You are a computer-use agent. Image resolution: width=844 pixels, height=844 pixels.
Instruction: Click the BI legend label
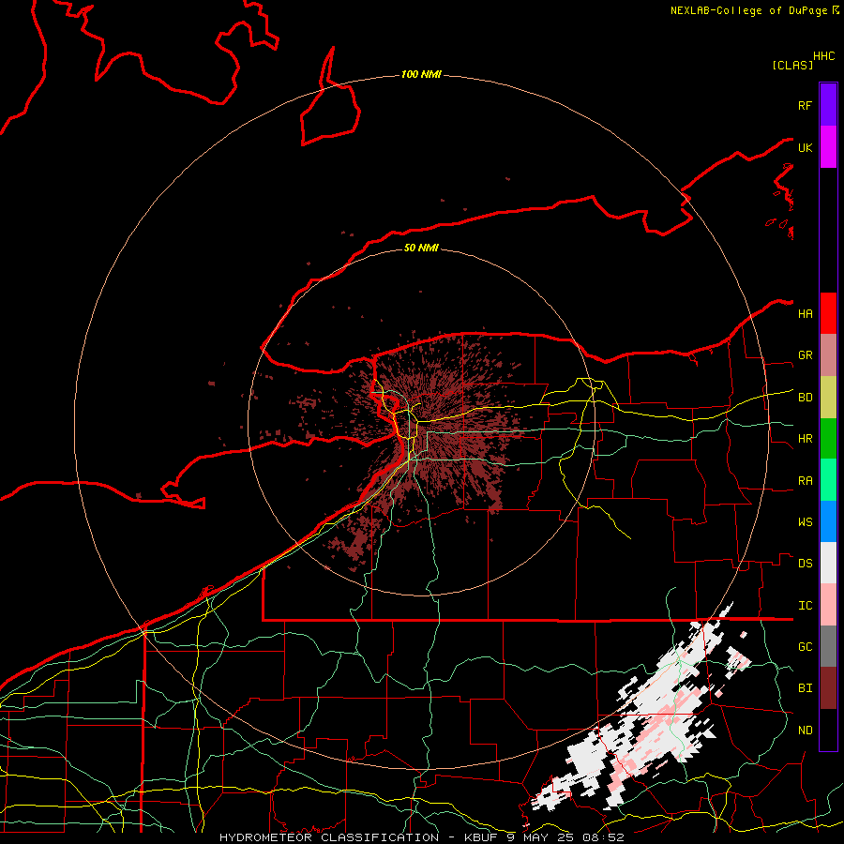coord(806,688)
